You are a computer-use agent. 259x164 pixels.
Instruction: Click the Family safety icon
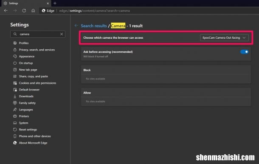tap(15, 103)
